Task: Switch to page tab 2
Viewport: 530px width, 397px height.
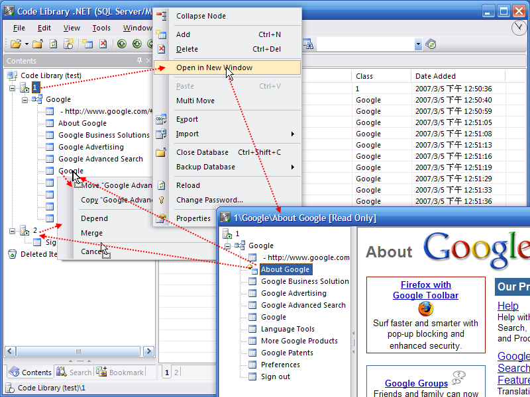Action: (176, 373)
